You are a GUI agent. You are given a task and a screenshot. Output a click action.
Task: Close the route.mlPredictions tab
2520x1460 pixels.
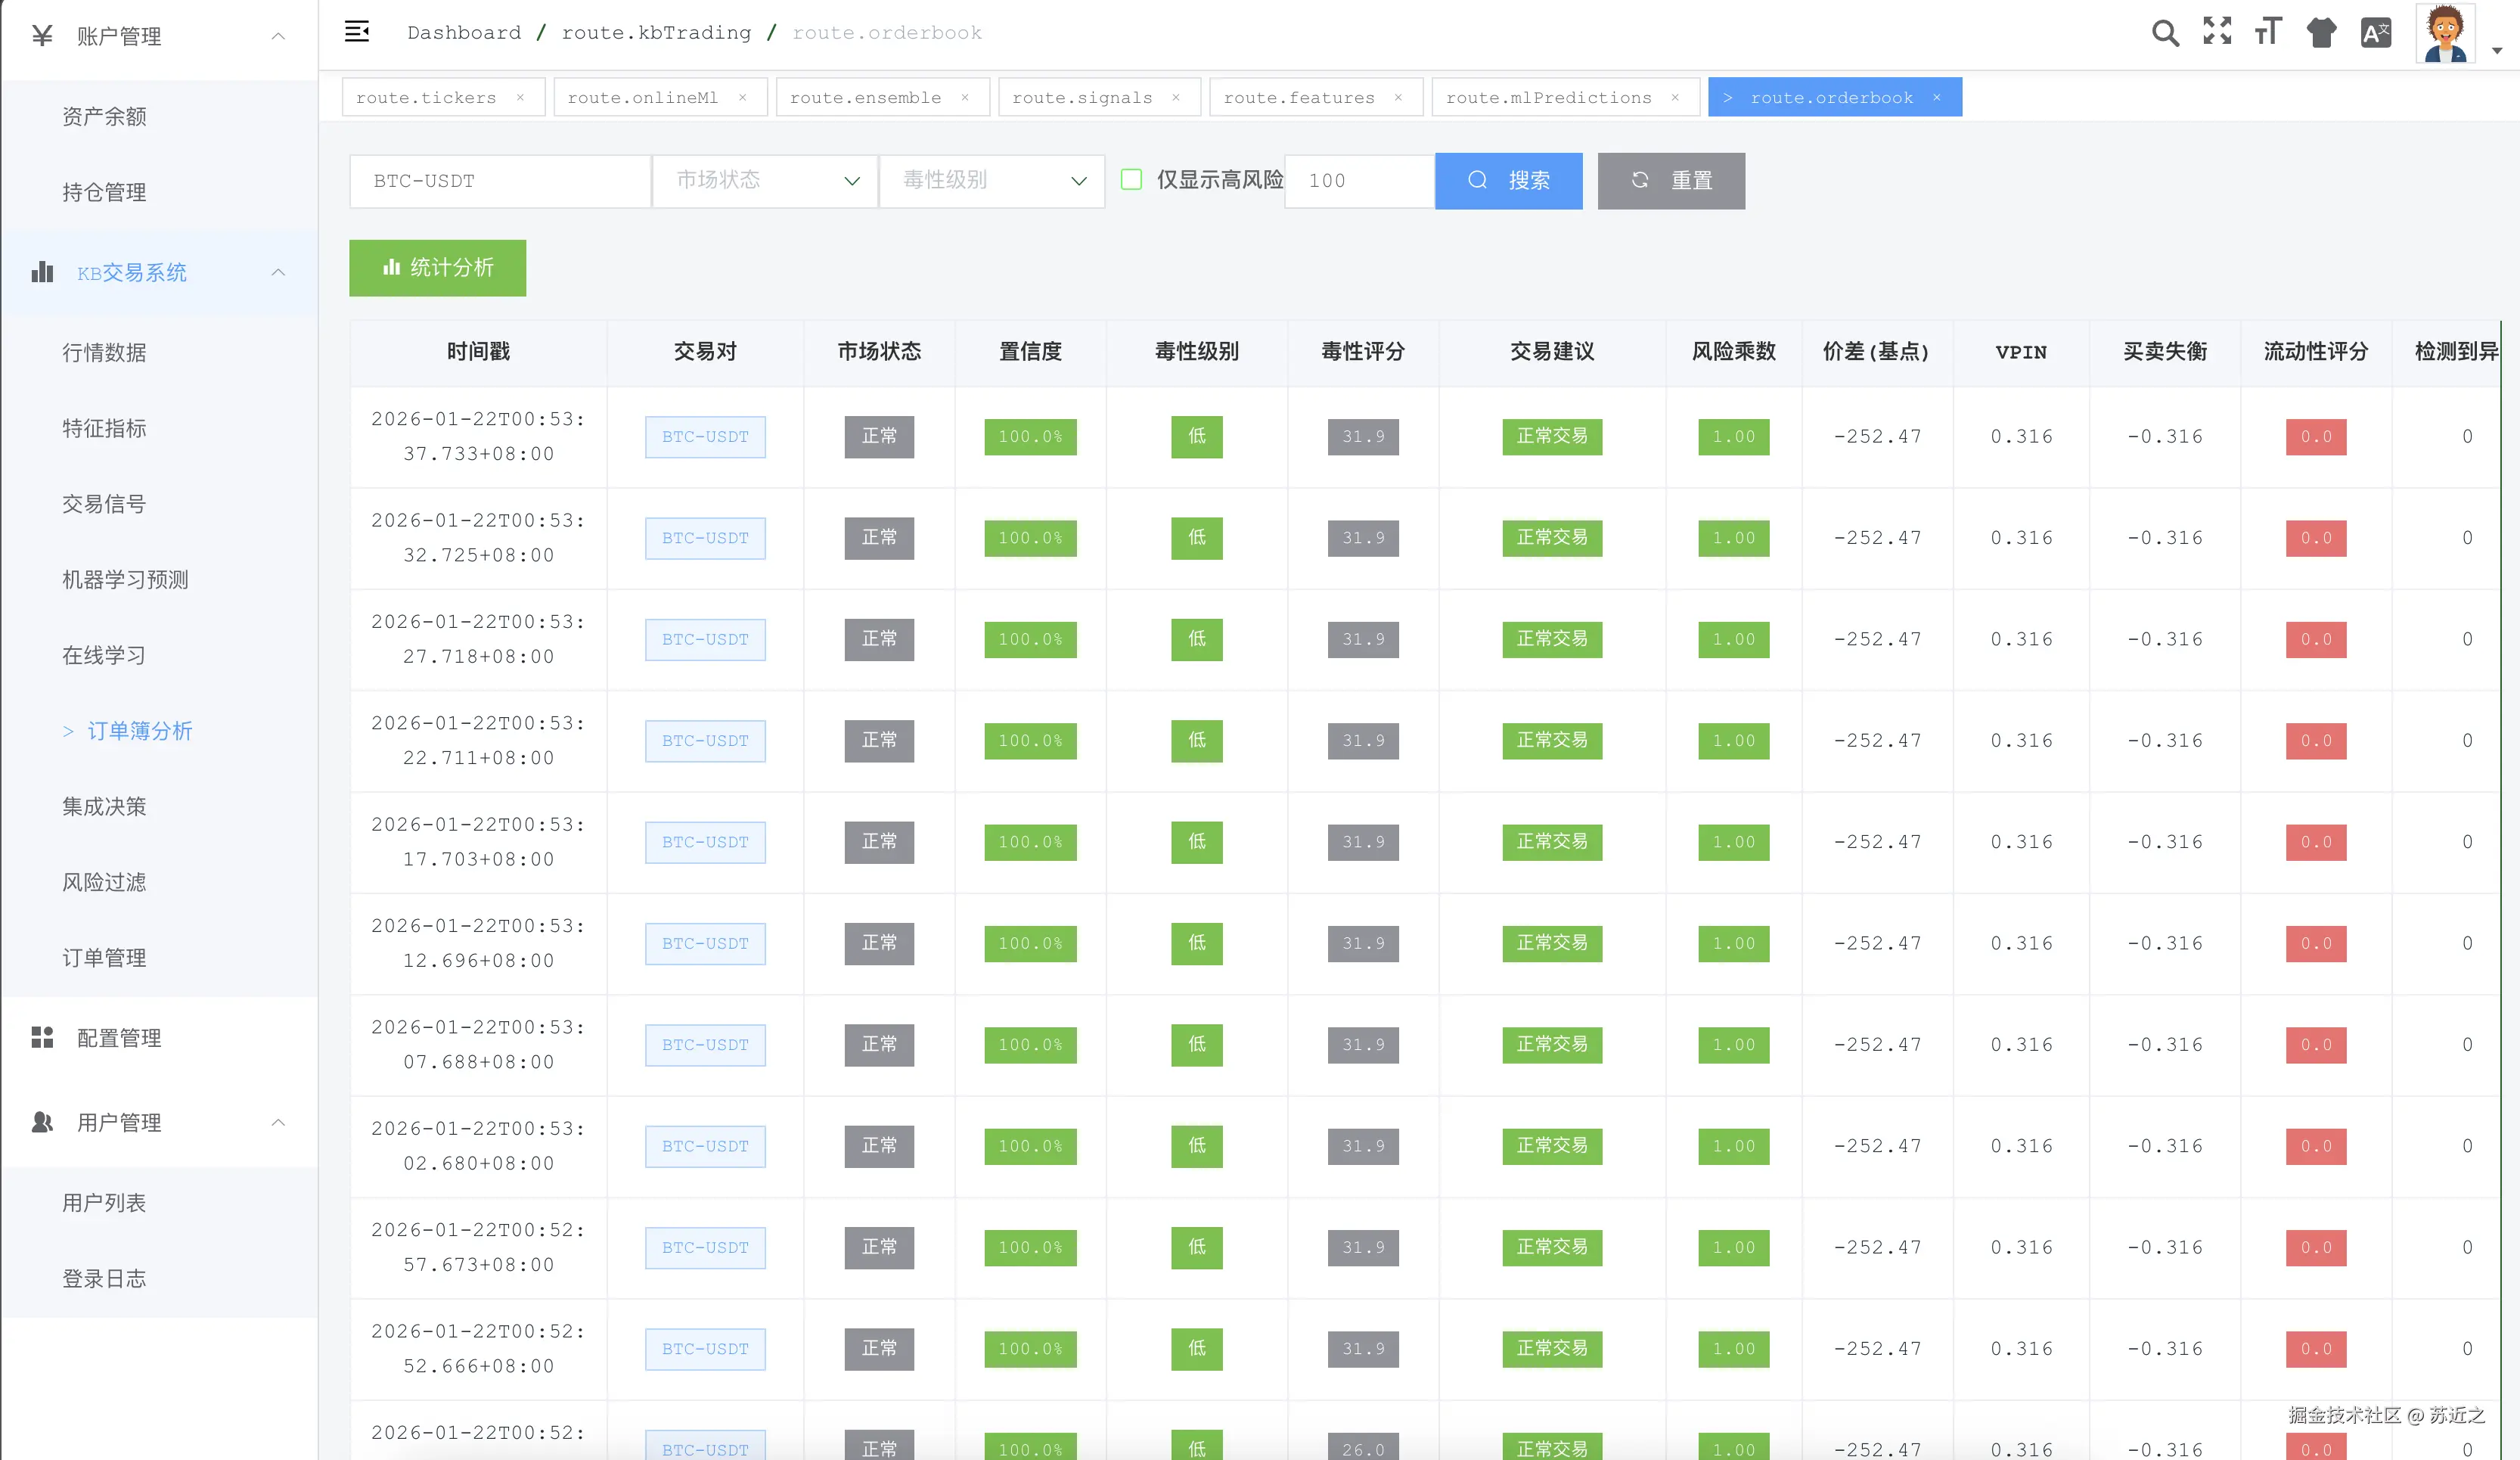pyautogui.click(x=1675, y=97)
